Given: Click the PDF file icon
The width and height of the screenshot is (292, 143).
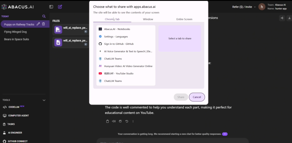Looking at the screenshot, I should [x=58, y=30].
